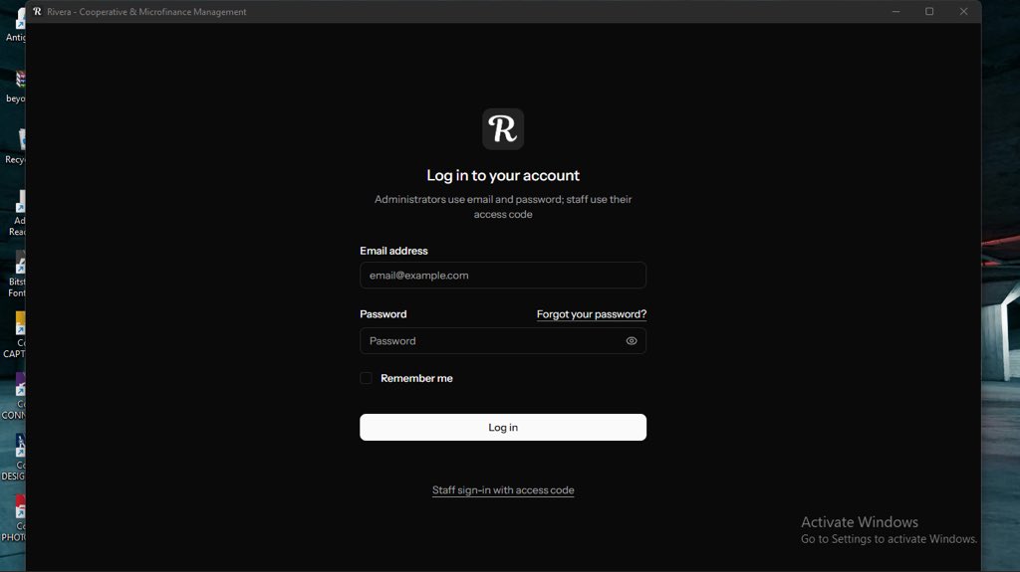This screenshot has width=1020, height=572.
Task: Click the Remember me label
Action: [x=416, y=378]
